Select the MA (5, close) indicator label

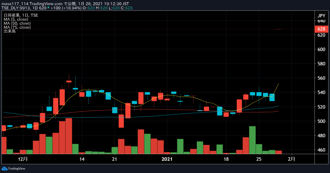[x=16, y=19]
